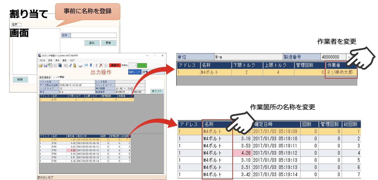The width and height of the screenshot is (378, 180).
Task: Click 削除 in the assignment window
Action: 20,79
